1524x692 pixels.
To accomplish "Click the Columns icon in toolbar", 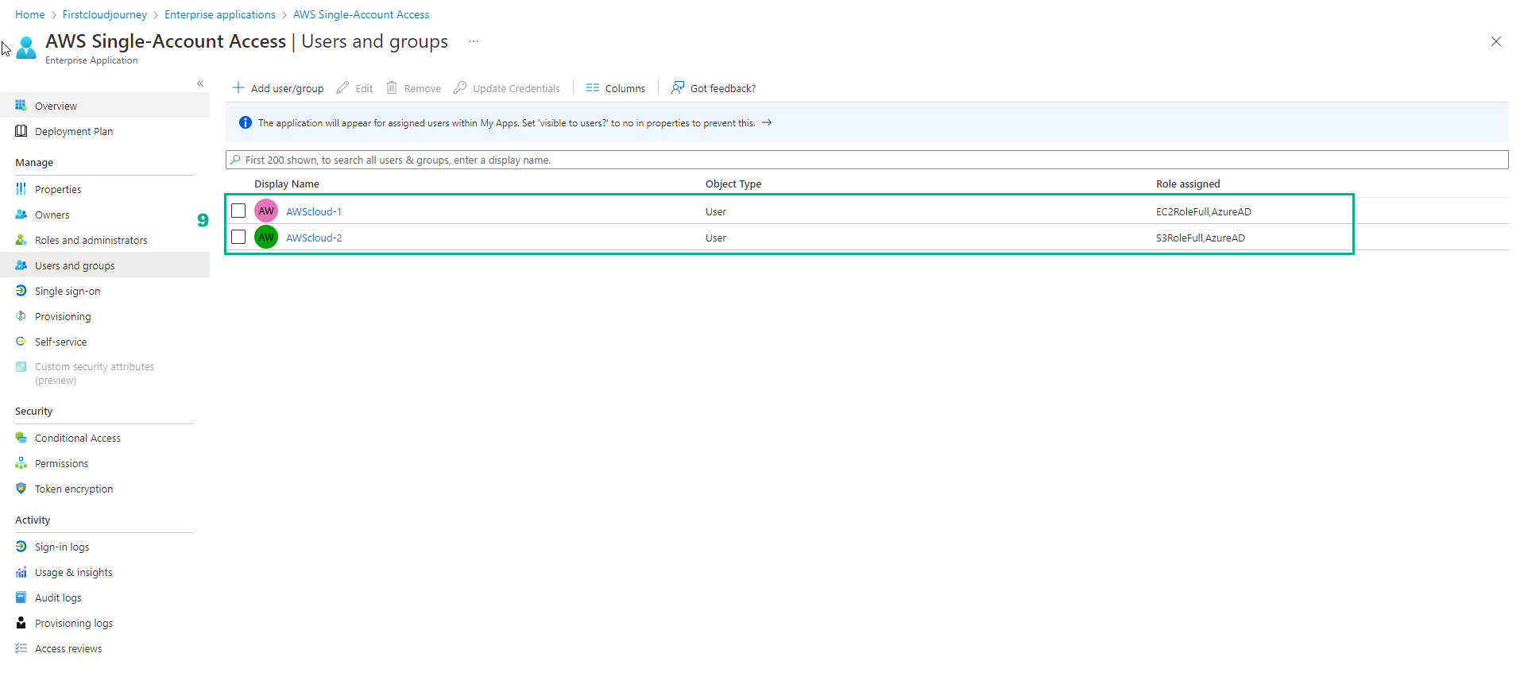I will (593, 87).
